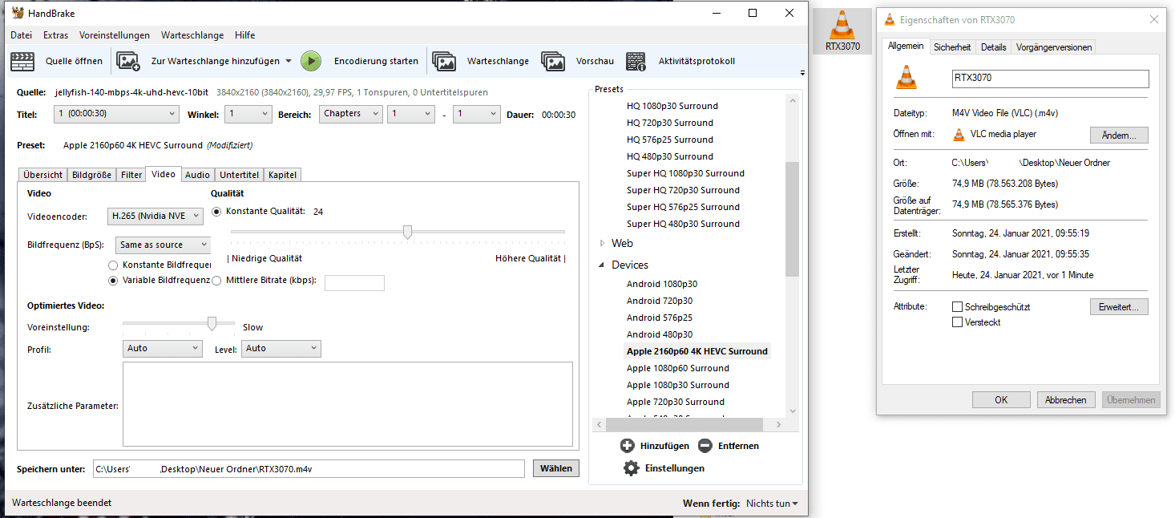Click the RTX3070 filename field in properties
Screen dimensions: 1175x518
click(x=1050, y=79)
